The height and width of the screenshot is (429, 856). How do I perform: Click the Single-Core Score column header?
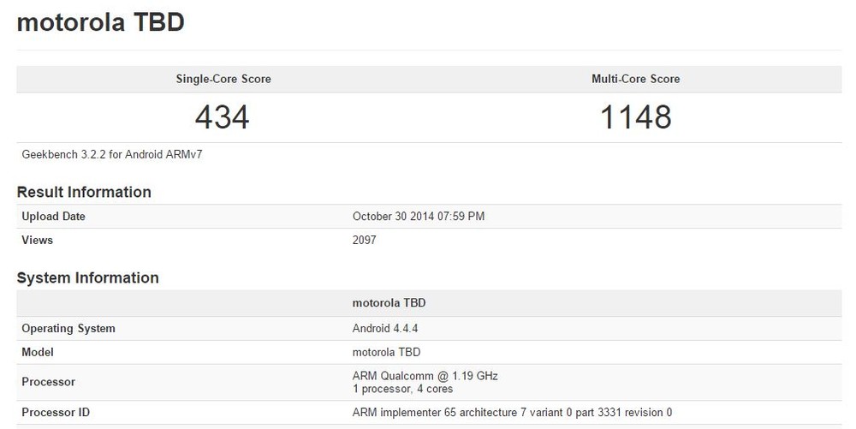[223, 79]
